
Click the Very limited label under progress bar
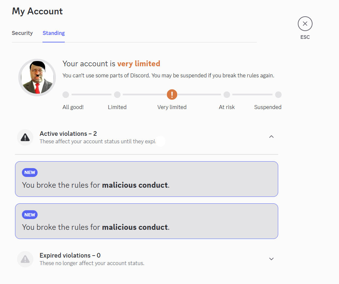click(172, 107)
